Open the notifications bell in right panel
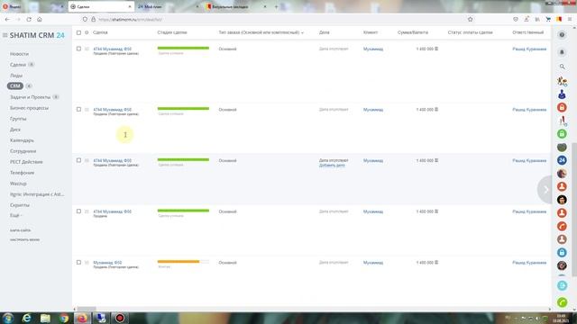The image size is (577, 324). click(x=562, y=52)
